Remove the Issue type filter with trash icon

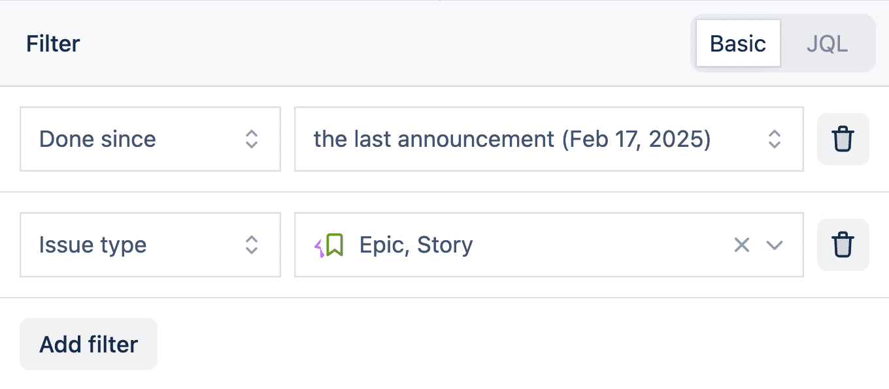843,245
